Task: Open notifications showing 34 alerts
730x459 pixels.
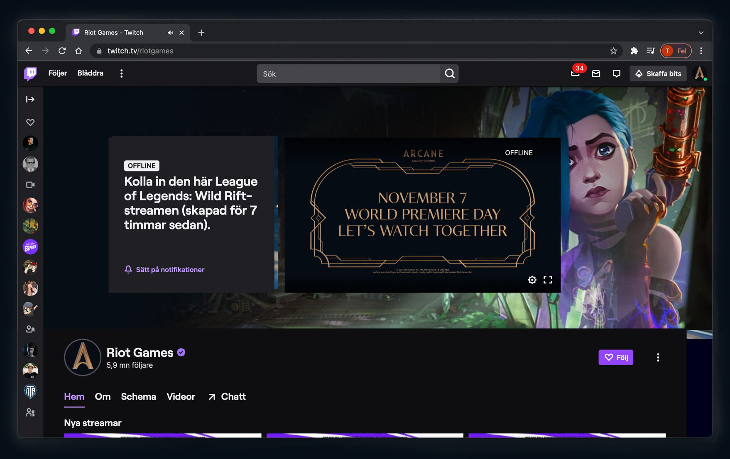Action: point(575,73)
